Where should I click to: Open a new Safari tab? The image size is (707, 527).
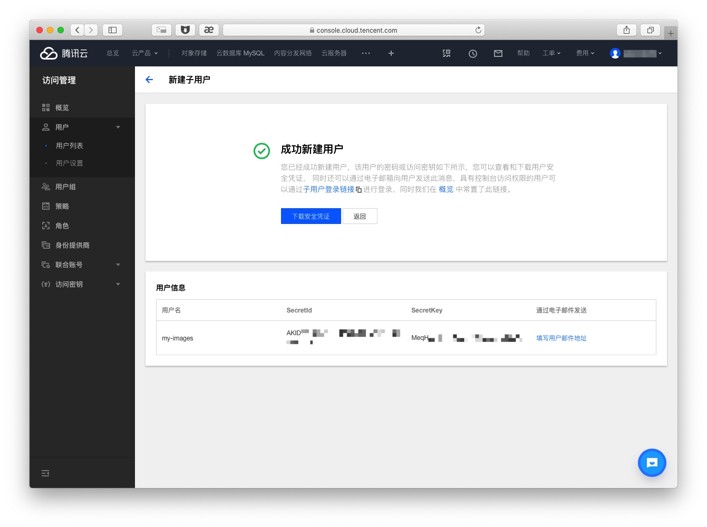click(671, 33)
